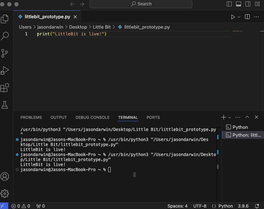Click the Search command center box
Viewport: 264px width, 209px height.
pos(141,4)
